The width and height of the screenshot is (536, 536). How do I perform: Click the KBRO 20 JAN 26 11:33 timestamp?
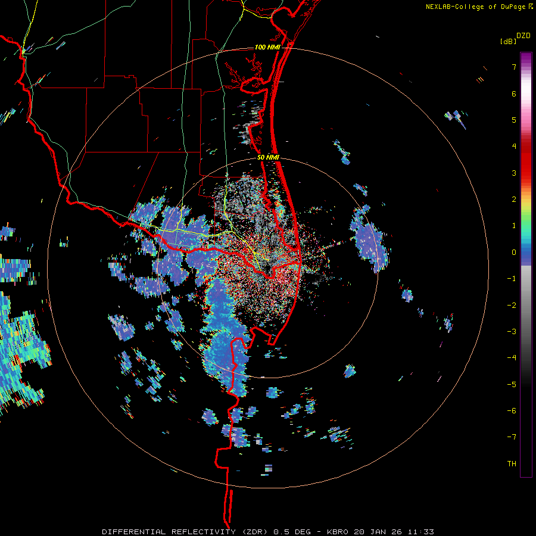point(381,532)
